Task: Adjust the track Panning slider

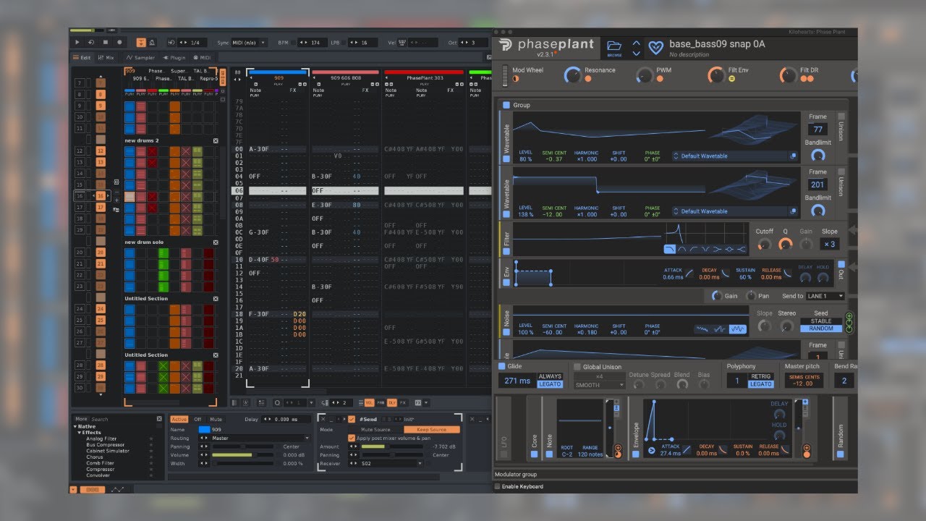Action: [243, 446]
